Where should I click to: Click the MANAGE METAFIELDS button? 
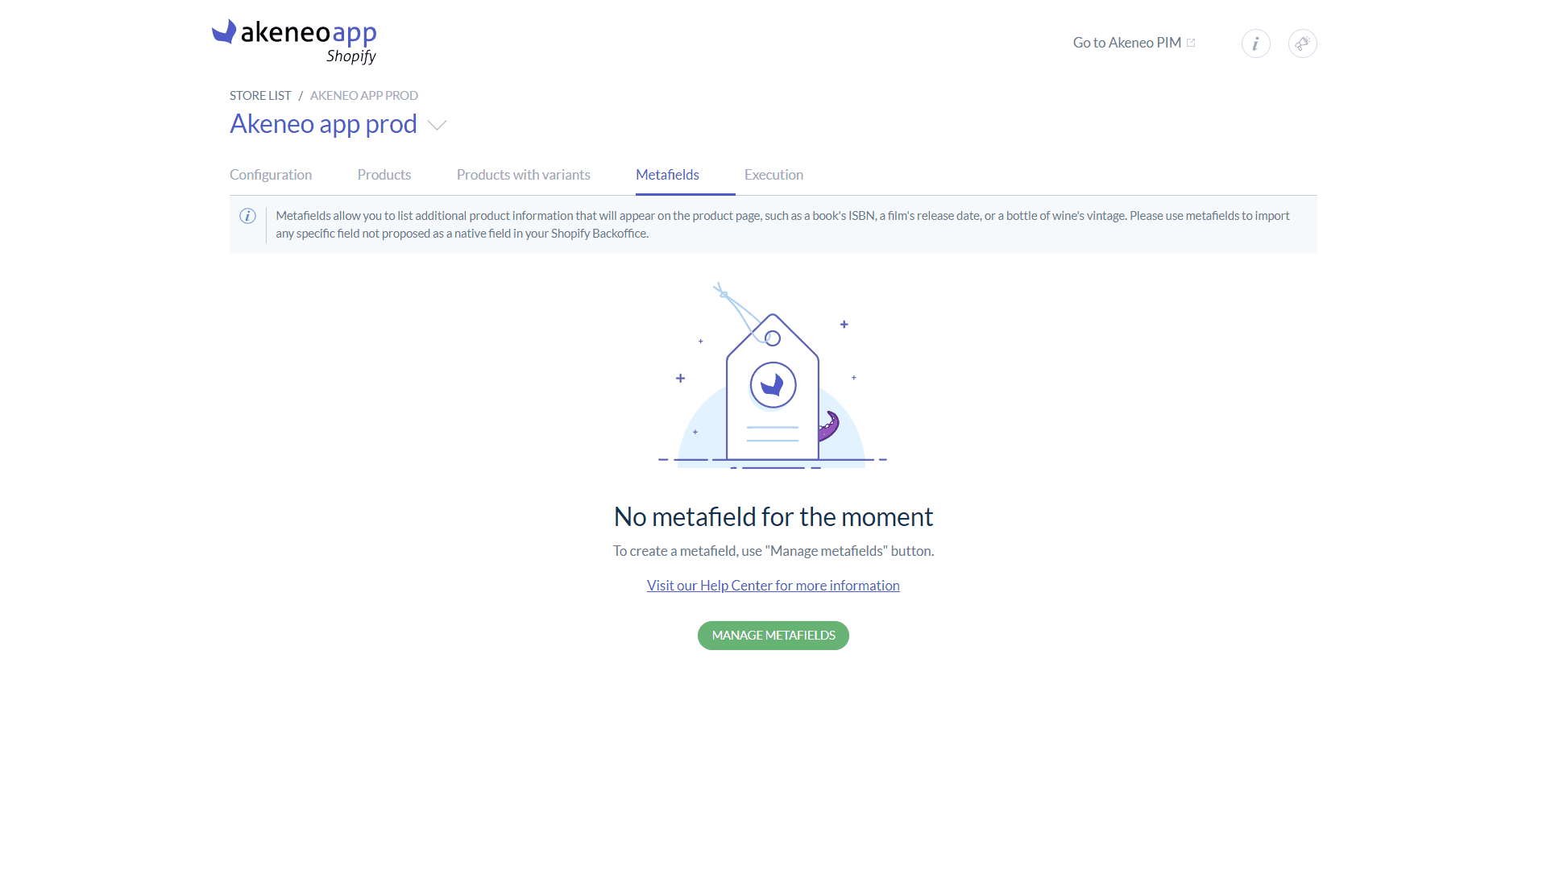(x=773, y=636)
